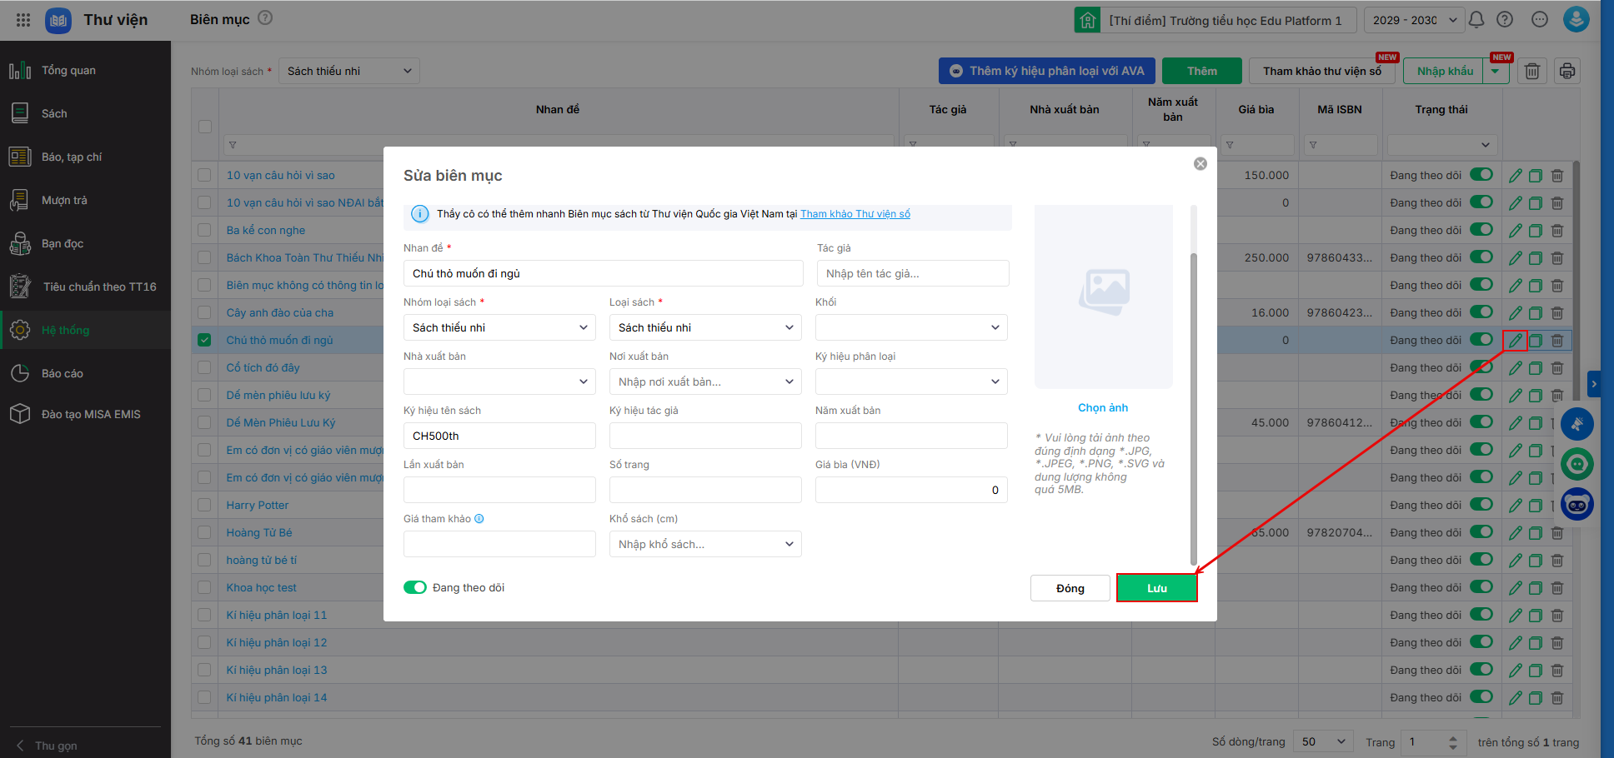This screenshot has height=758, width=1614.
Task: Open Loại sách dropdown in dialog
Action: coord(705,327)
